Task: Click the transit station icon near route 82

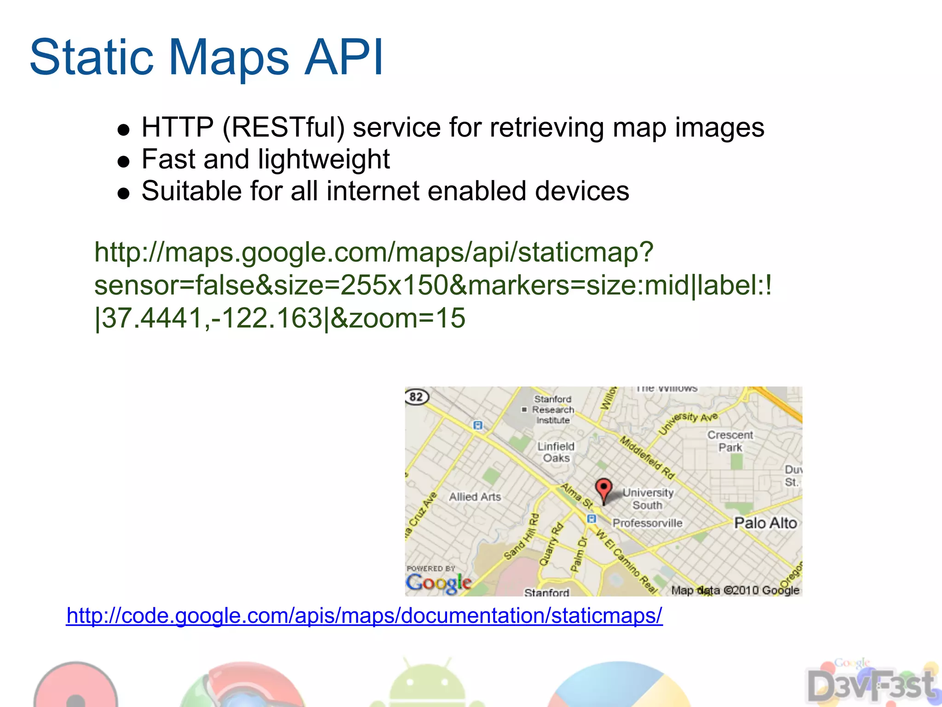Action: [478, 425]
